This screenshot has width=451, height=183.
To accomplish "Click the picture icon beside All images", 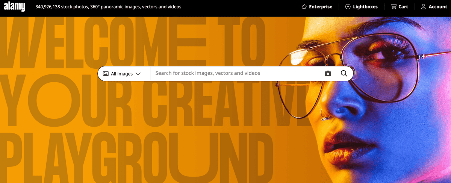I will pos(106,74).
